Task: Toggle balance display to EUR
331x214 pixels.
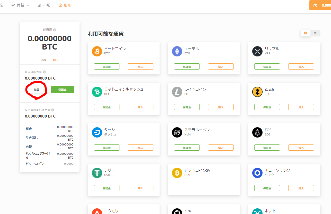Action: [x=43, y=60]
